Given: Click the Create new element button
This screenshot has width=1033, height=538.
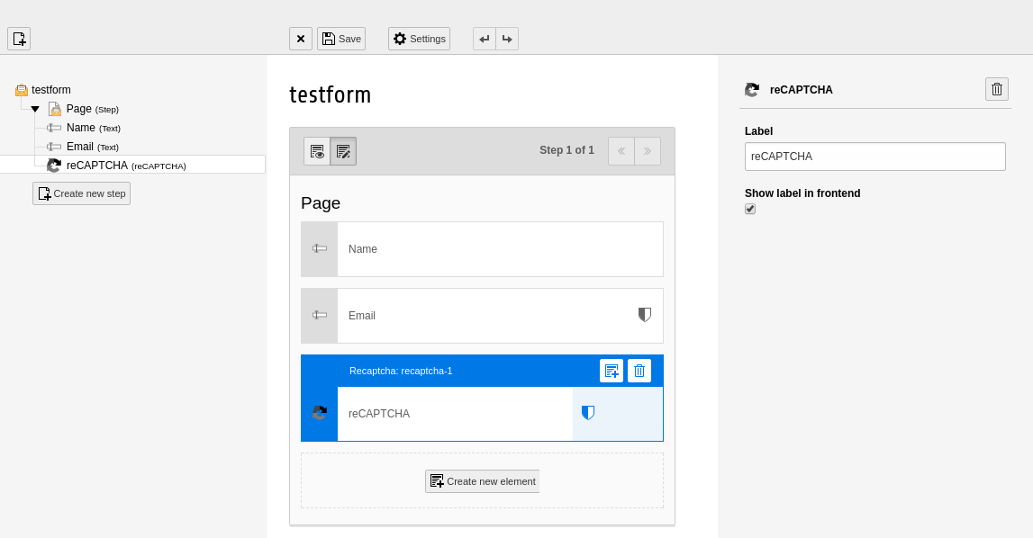Looking at the screenshot, I should 482,480.
